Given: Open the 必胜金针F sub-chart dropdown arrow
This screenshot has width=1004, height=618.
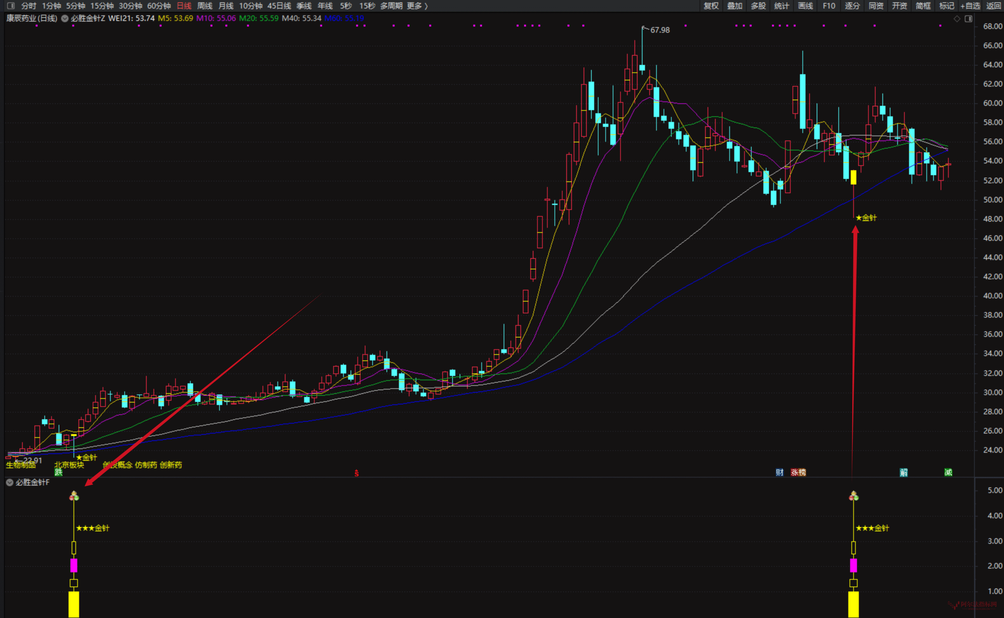Looking at the screenshot, I should click(x=9, y=482).
